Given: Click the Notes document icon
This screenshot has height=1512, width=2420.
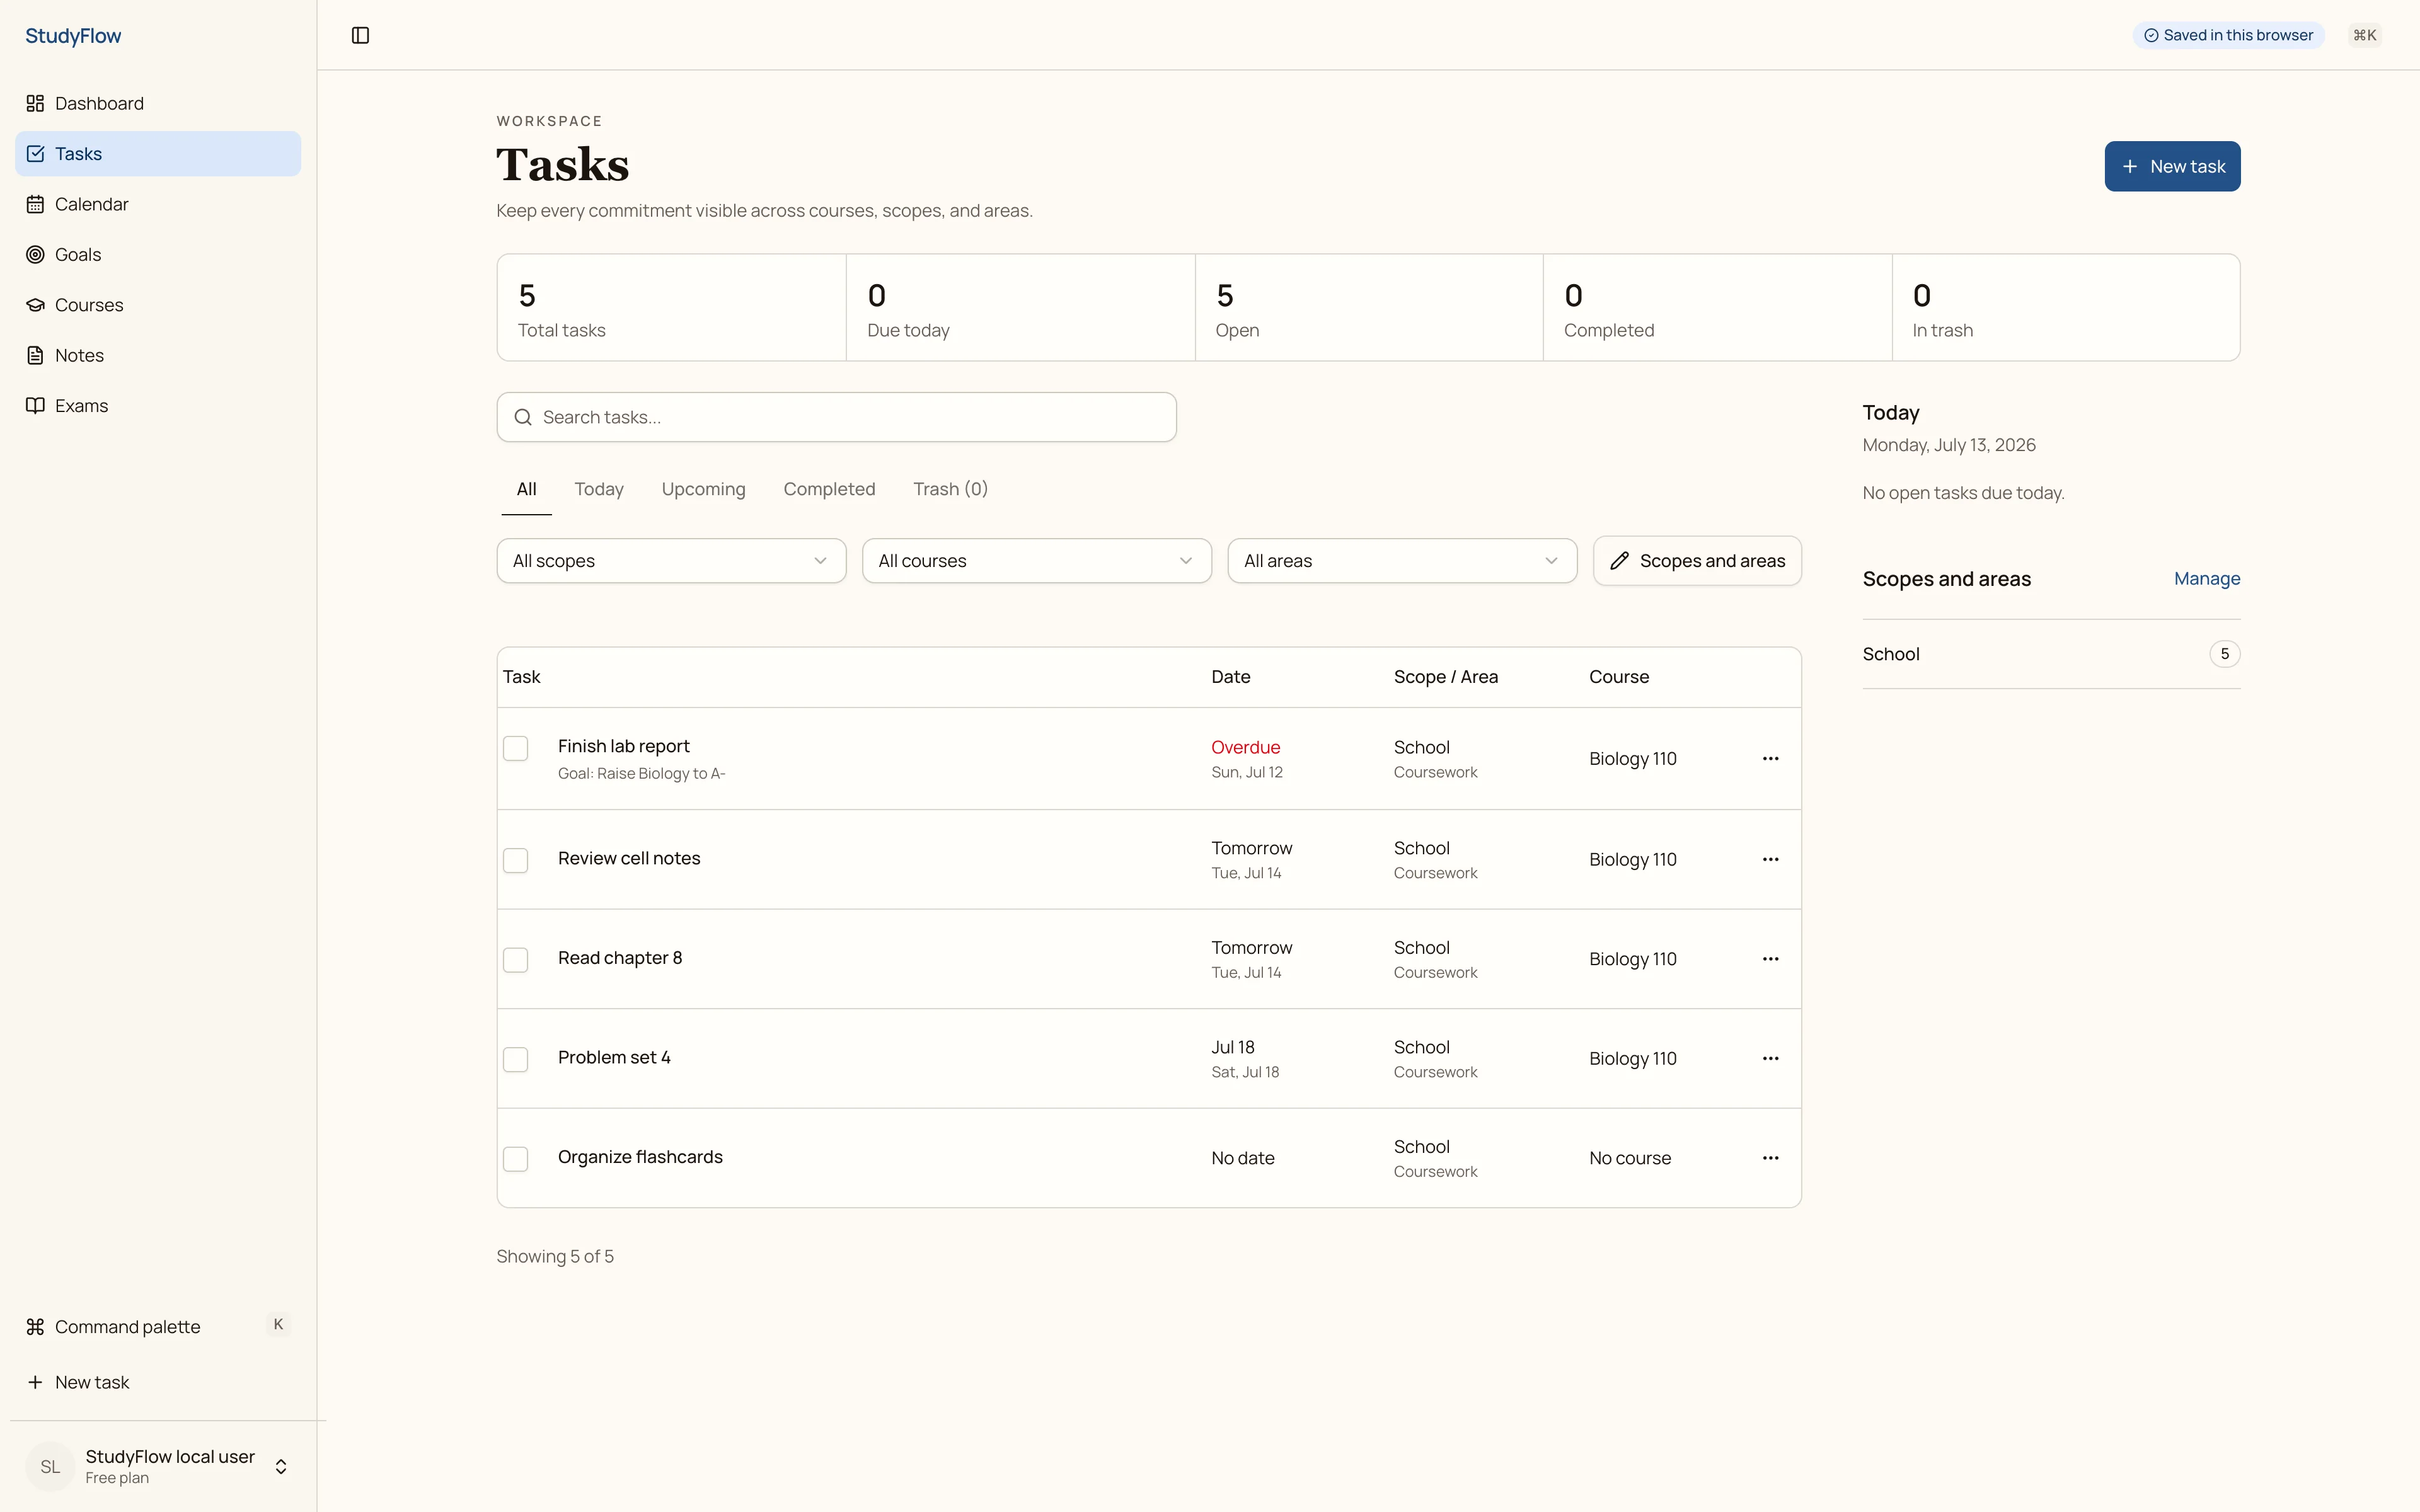Looking at the screenshot, I should [35, 355].
